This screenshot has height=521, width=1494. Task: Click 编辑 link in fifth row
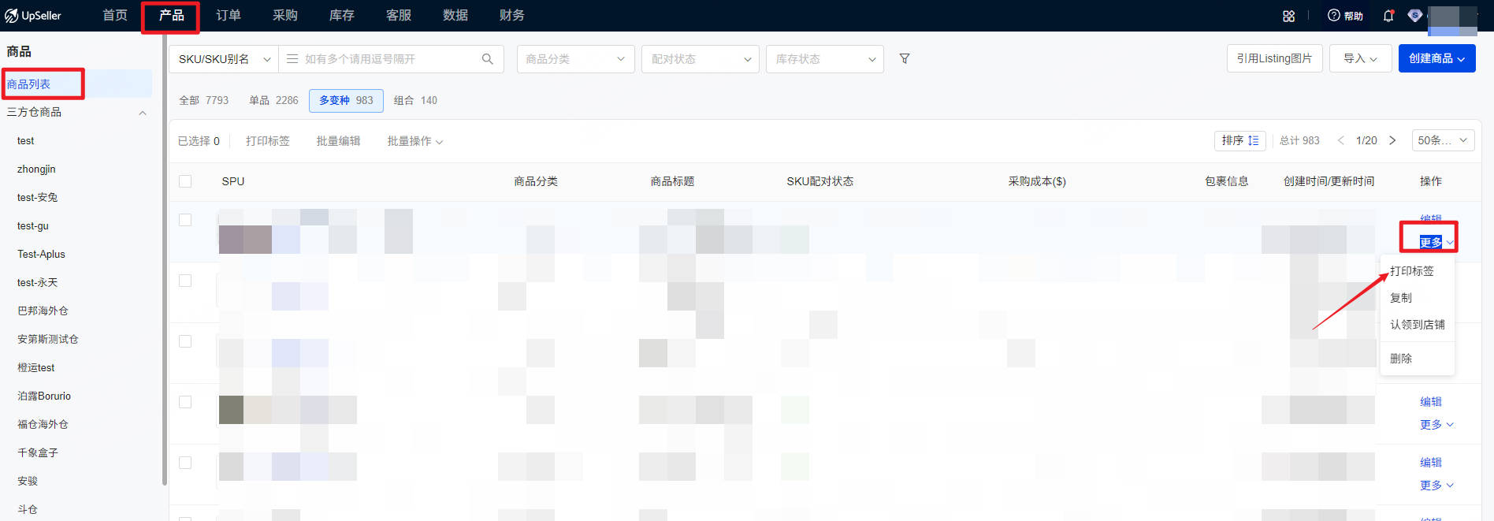pos(1431,463)
